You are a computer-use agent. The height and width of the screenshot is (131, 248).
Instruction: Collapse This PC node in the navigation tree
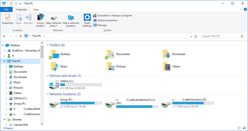click(x=4, y=61)
